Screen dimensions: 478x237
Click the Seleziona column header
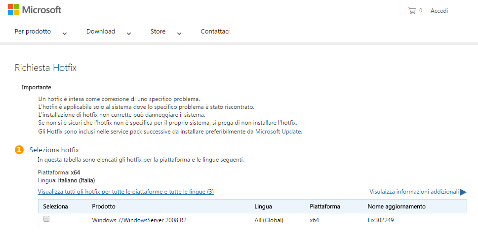[55, 206]
